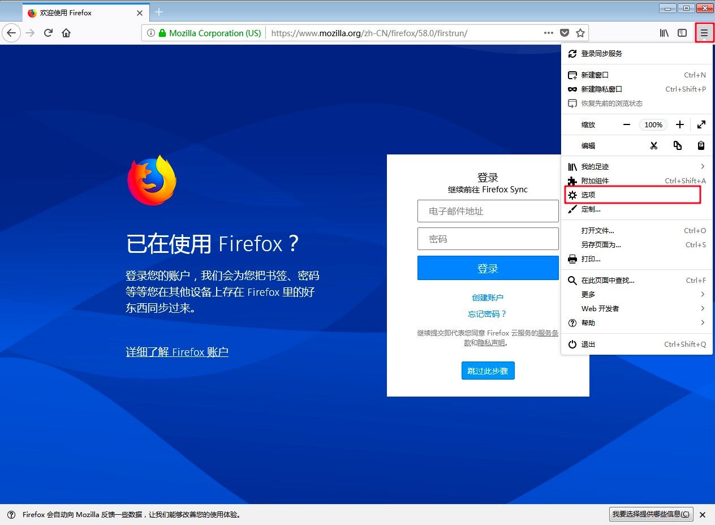This screenshot has width=715, height=525.
Task: Click the copy icon in the menu
Action: point(678,145)
